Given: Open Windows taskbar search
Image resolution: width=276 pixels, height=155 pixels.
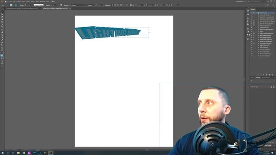Looking at the screenshot, I should [8, 153].
